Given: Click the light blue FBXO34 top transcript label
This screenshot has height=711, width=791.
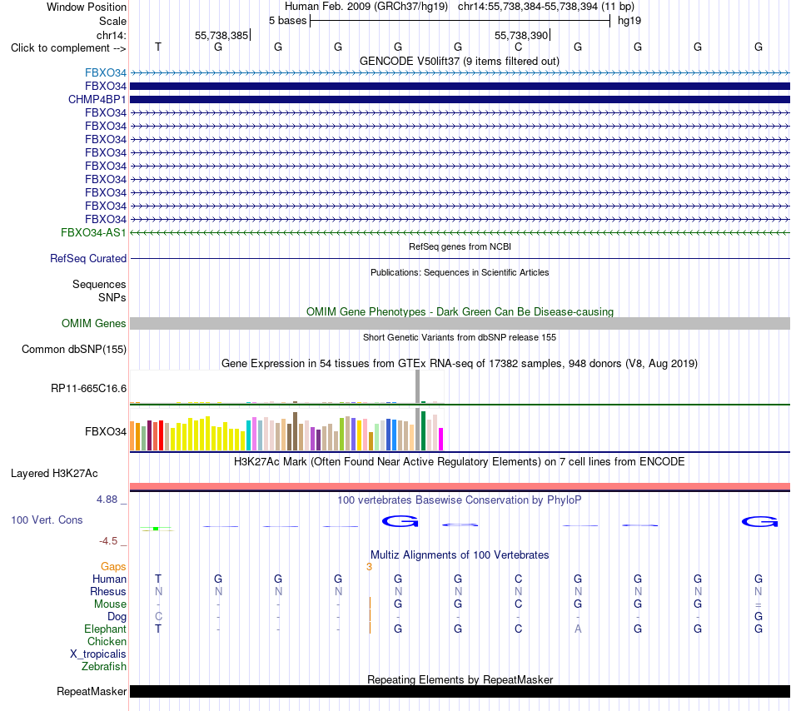Looking at the screenshot, I should [x=106, y=72].
